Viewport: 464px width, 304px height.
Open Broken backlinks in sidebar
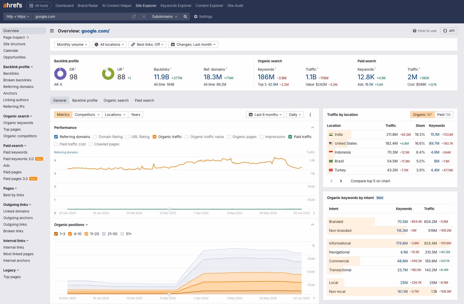tap(17, 80)
